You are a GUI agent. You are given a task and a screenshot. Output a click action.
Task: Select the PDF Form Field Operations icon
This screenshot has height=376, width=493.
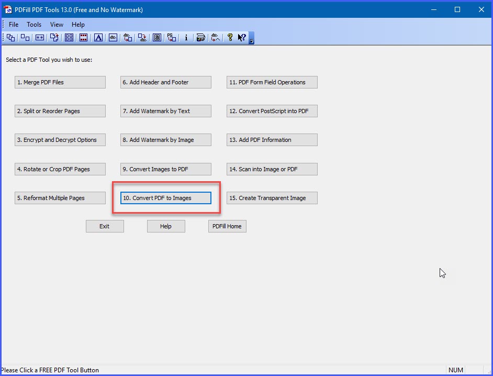tap(156, 37)
